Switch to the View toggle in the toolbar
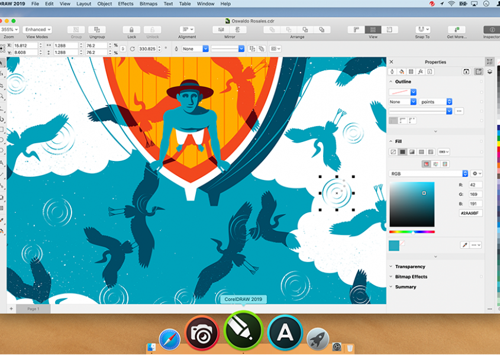The height and width of the screenshot is (355, 500). (374, 29)
